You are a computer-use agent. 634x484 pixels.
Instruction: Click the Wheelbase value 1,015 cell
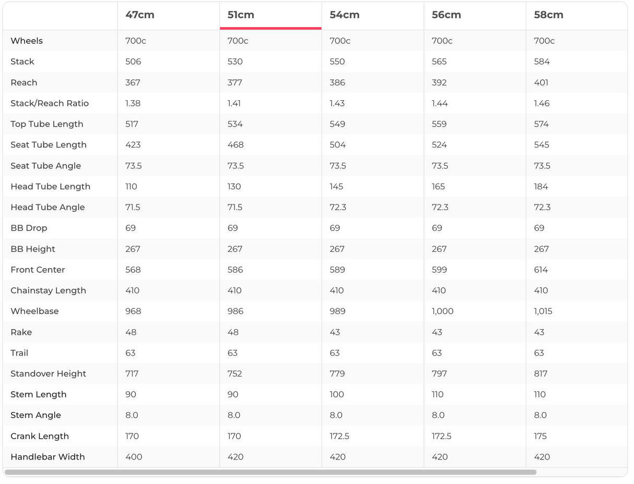tap(543, 311)
